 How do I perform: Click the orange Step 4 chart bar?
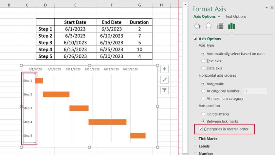[x=107, y=122]
